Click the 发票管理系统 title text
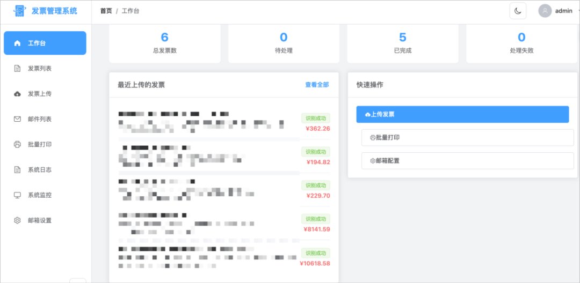This screenshot has height=283, width=580. point(54,11)
